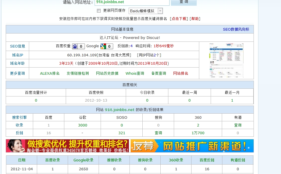Click the 2012-11-04 date cell
The width and height of the screenshot is (281, 174).
[22, 169]
